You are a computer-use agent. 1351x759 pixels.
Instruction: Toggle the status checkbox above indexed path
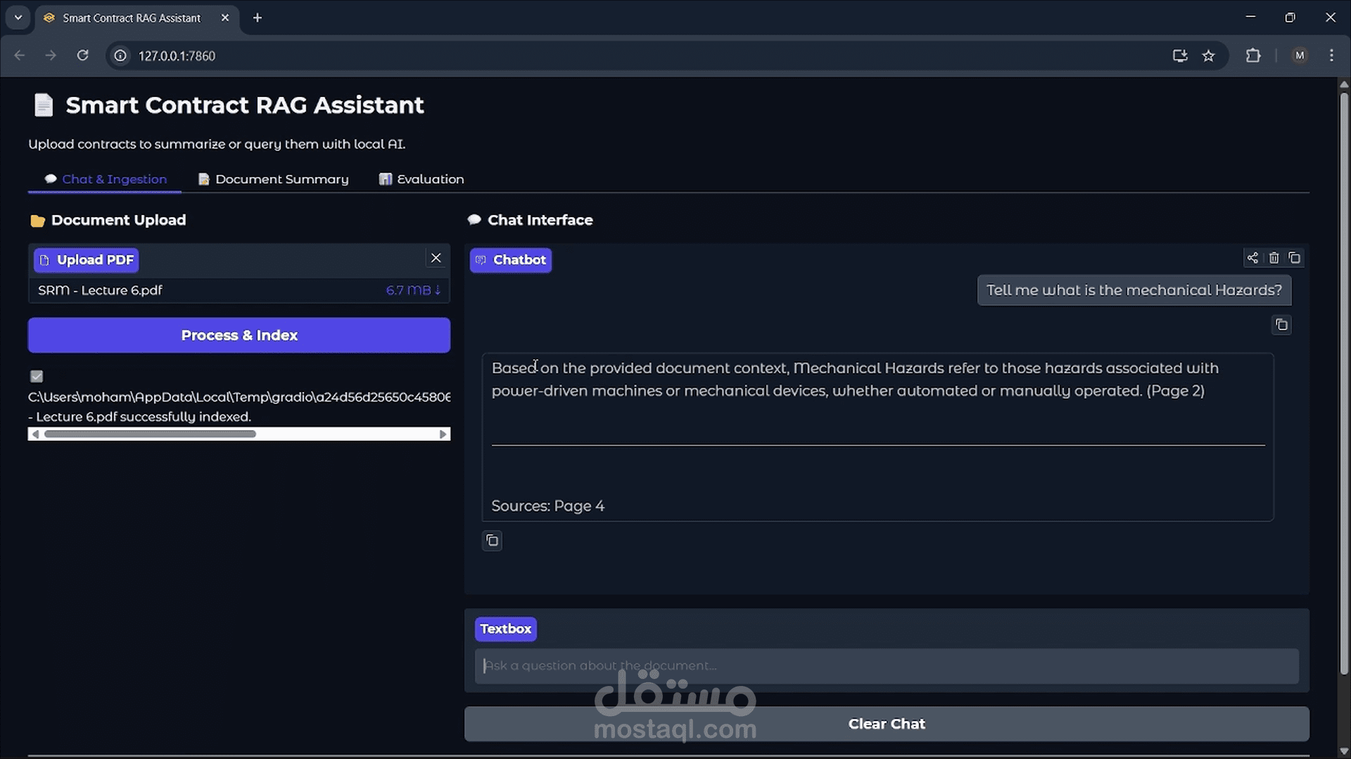37,377
